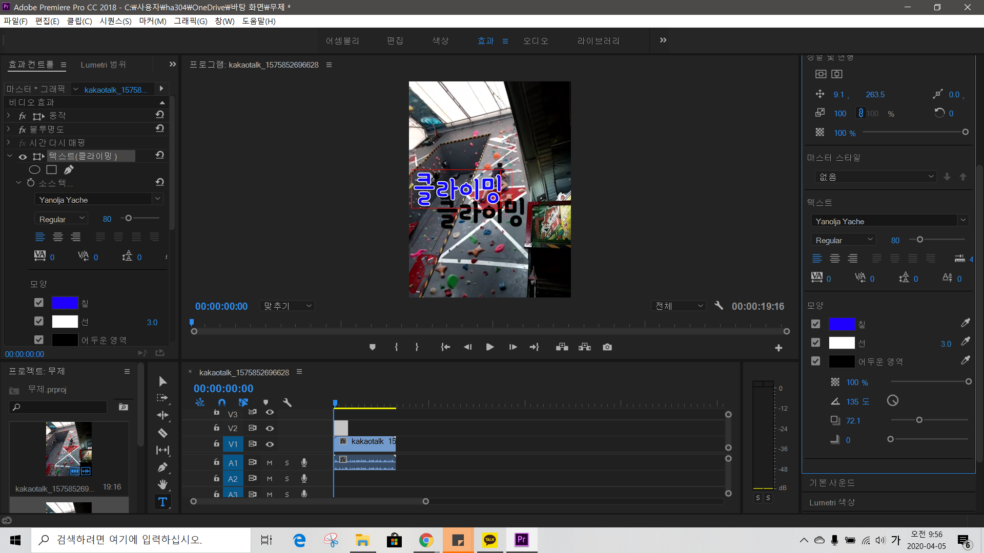Expand the 불투명도 opacity effect
984x553 pixels.
[x=9, y=129]
